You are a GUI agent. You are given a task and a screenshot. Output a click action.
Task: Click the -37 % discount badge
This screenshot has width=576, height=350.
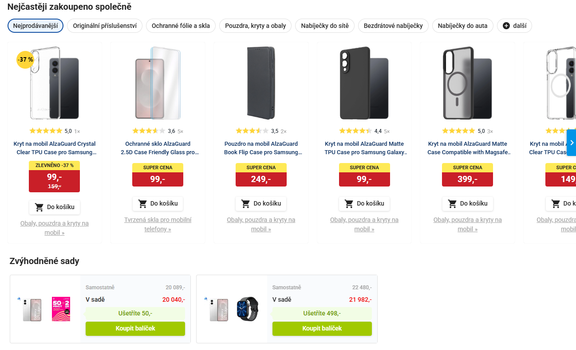click(25, 59)
